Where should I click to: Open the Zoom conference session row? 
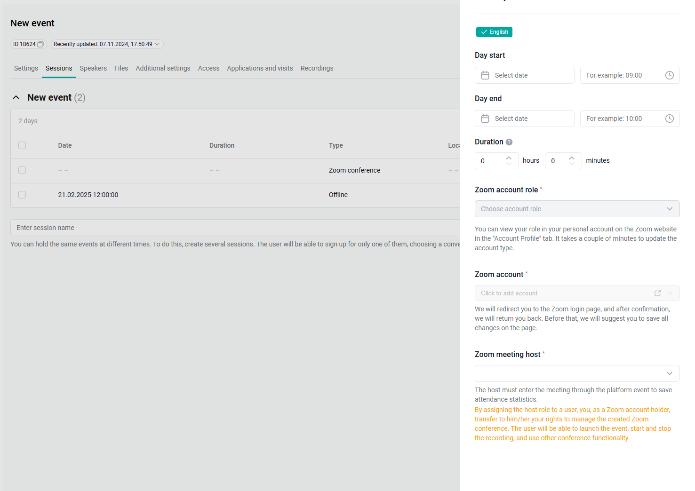pos(235,170)
